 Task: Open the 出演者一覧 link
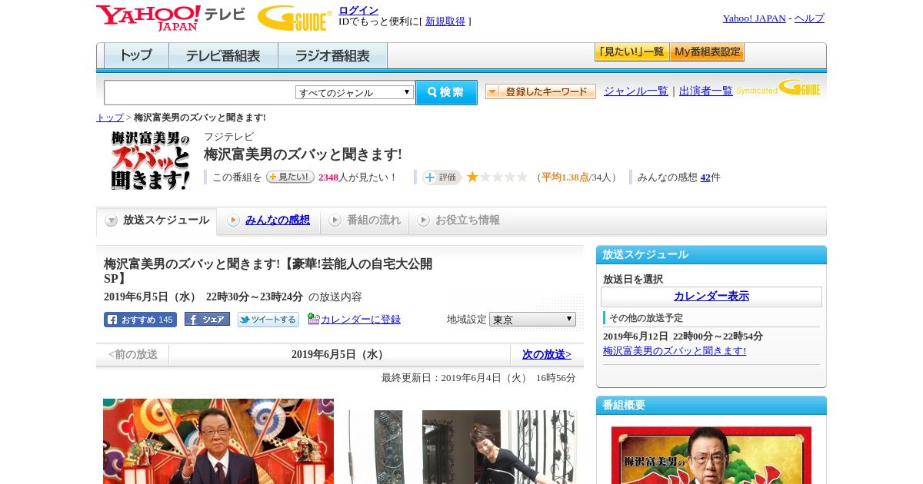point(706,91)
